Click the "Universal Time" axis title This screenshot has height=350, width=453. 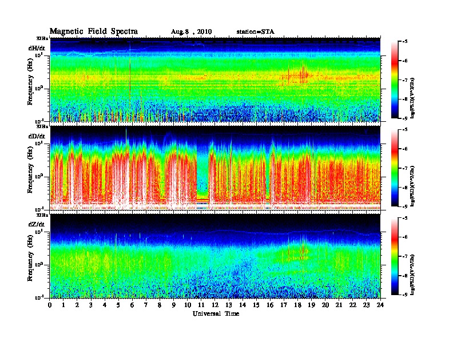(216, 313)
